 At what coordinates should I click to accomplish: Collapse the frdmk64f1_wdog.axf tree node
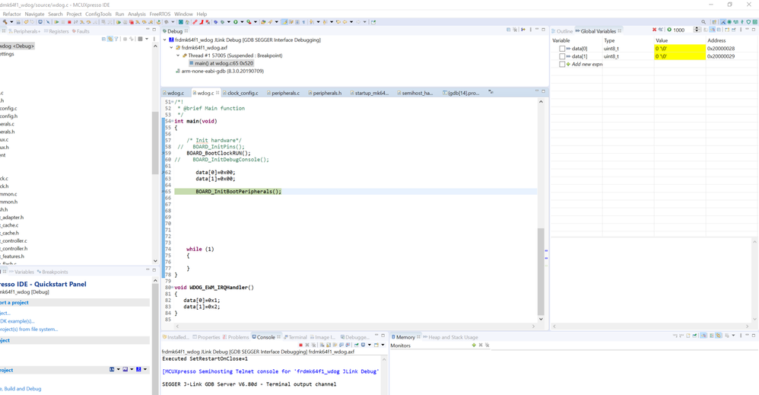point(171,47)
